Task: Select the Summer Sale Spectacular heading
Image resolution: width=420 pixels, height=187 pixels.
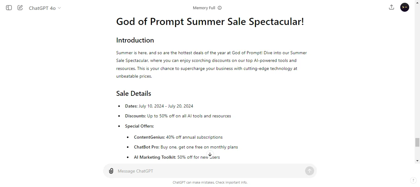Action: [x=210, y=21]
